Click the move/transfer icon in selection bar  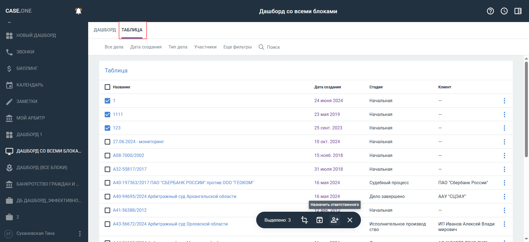point(304,220)
